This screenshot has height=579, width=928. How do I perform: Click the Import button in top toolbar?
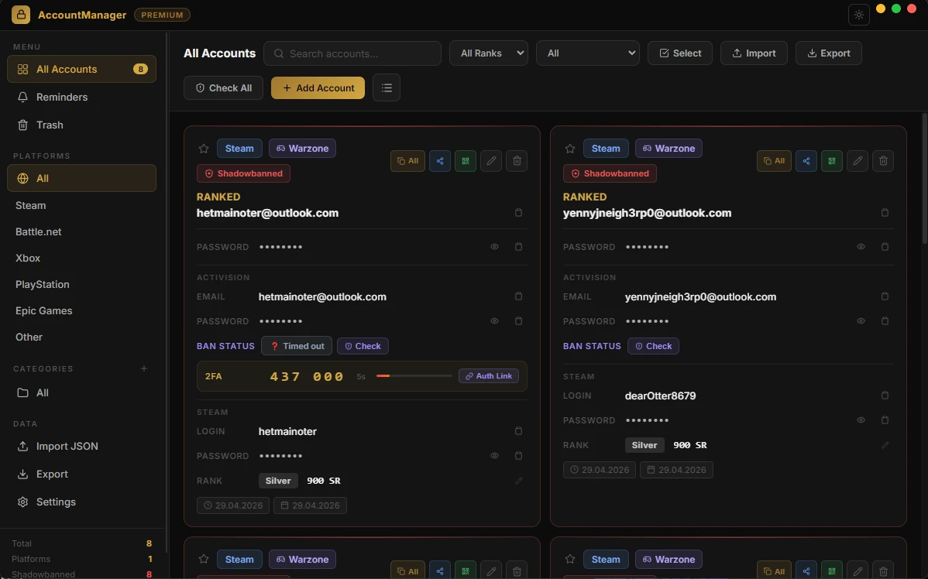[x=754, y=53]
